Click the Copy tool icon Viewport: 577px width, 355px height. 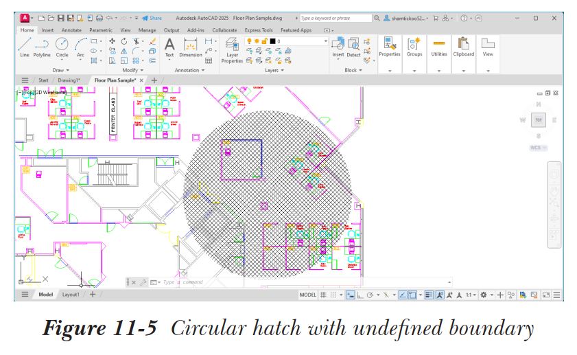pyautogui.click(x=113, y=51)
